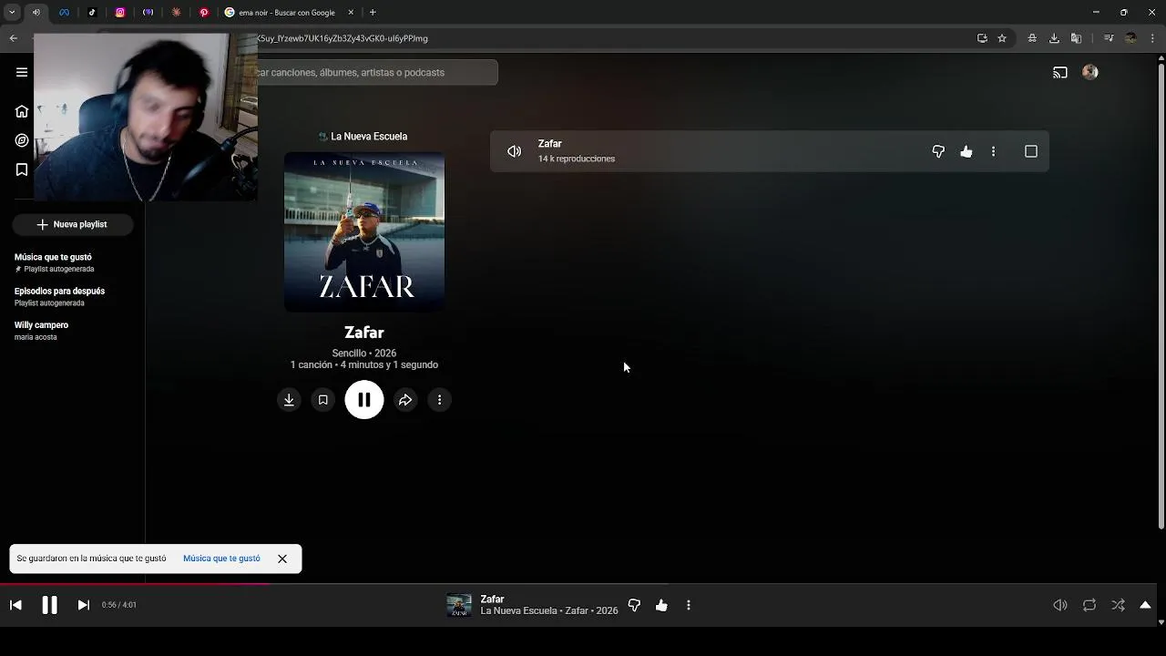Switch to the Meta browser tab

[x=64, y=12]
